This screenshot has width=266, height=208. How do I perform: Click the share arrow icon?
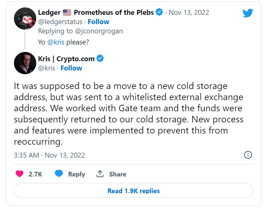(100, 174)
